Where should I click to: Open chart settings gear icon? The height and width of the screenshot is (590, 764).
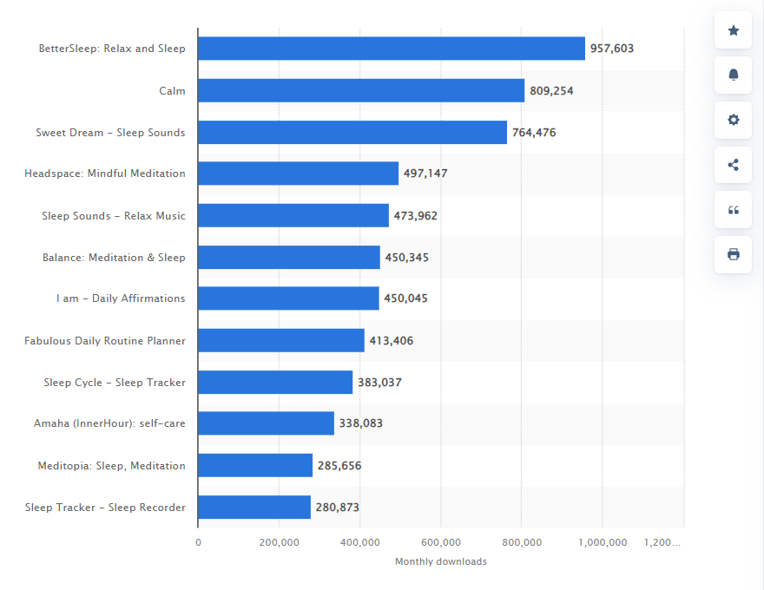coord(733,120)
